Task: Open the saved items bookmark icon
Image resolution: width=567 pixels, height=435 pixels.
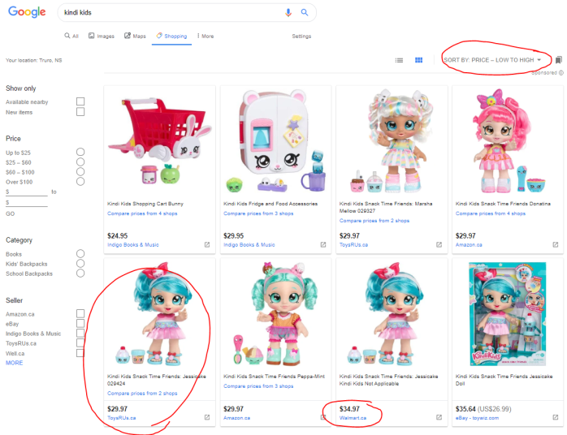Action: (559, 60)
